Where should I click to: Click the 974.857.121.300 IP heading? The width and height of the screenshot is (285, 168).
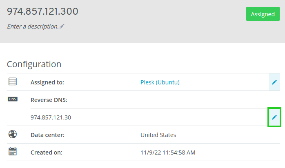(42, 11)
